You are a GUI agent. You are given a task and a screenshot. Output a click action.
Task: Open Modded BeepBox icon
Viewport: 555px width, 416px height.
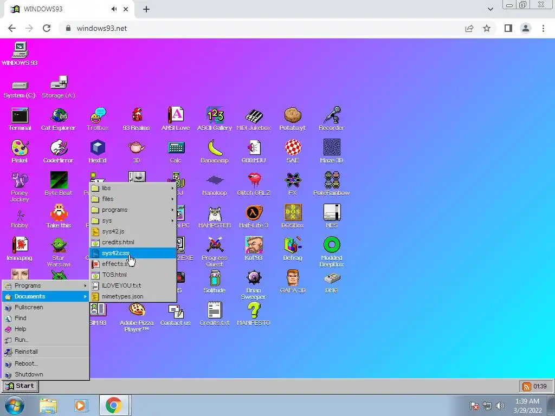coord(332,252)
